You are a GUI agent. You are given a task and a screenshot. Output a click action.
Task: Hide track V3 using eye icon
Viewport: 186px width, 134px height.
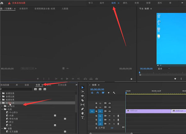pyautogui.click(x=110, y=103)
